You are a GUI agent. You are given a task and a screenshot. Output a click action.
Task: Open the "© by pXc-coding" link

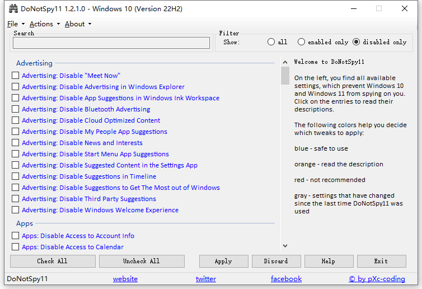tap(377, 279)
